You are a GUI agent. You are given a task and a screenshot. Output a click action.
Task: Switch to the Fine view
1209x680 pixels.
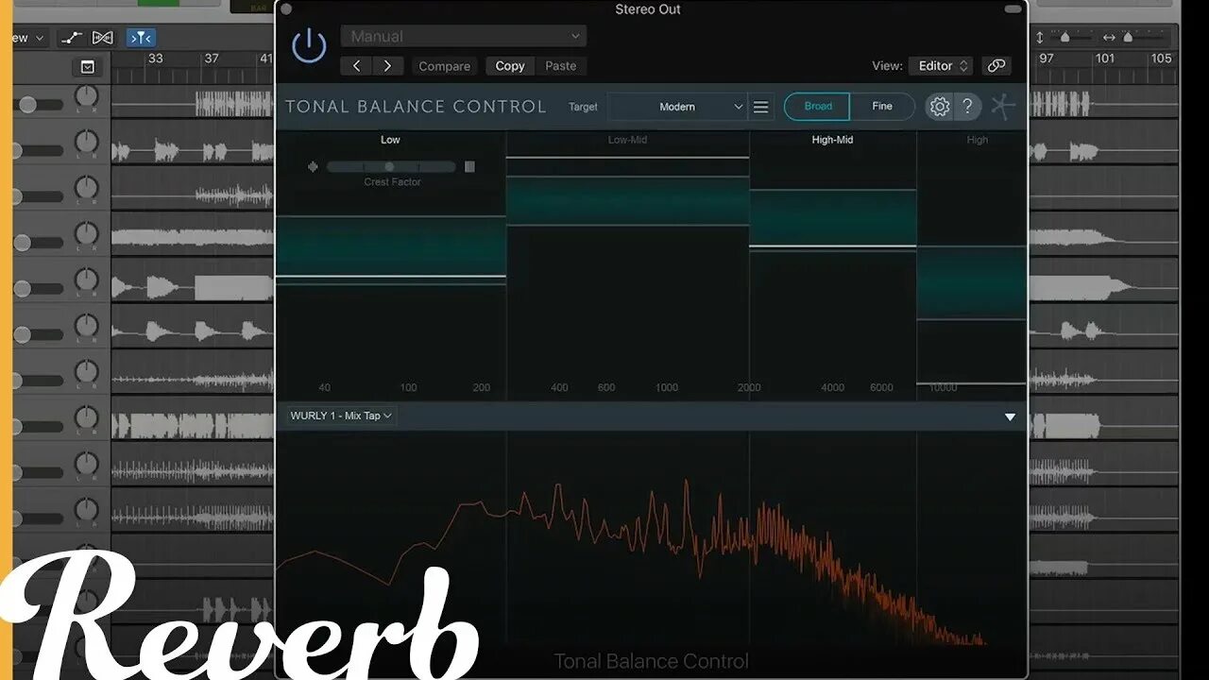point(882,107)
